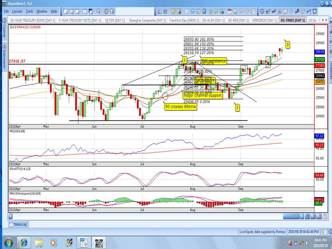The width and height of the screenshot is (332, 249).
Task: Open the red calendar icon
Action: [230, 11]
